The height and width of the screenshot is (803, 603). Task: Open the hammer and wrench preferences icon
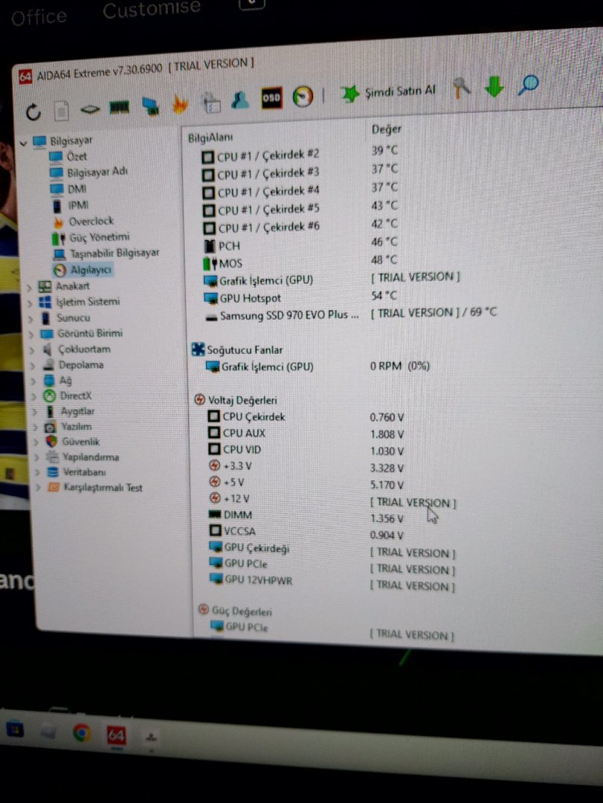coord(462,88)
